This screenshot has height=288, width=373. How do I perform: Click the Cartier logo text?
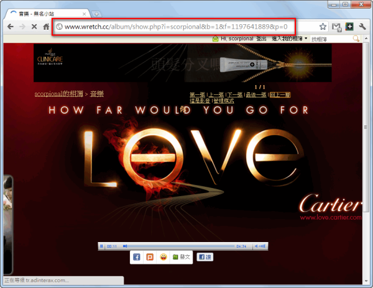tap(330, 203)
